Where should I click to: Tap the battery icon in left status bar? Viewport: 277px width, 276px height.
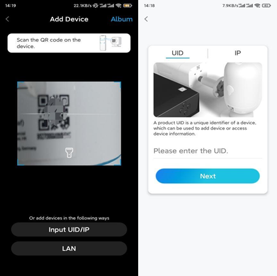[x=127, y=5]
